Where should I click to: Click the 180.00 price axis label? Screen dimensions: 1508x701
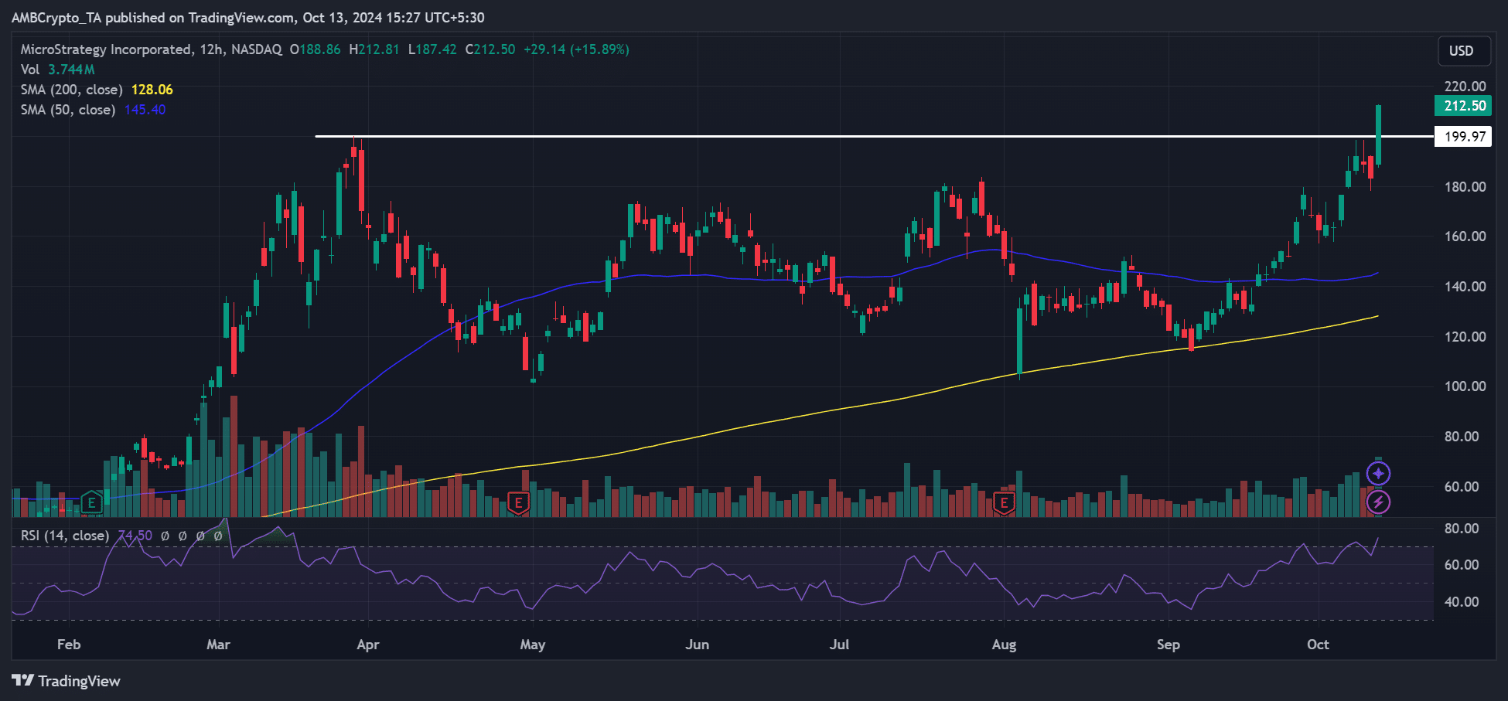tap(1465, 187)
